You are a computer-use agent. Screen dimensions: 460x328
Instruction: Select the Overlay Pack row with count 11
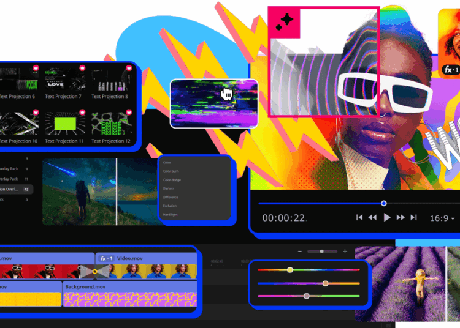tap(15, 179)
